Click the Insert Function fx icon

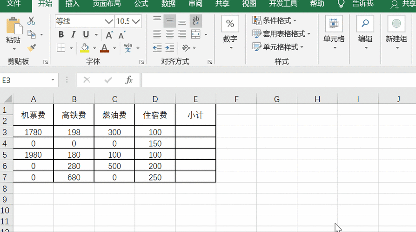point(129,80)
